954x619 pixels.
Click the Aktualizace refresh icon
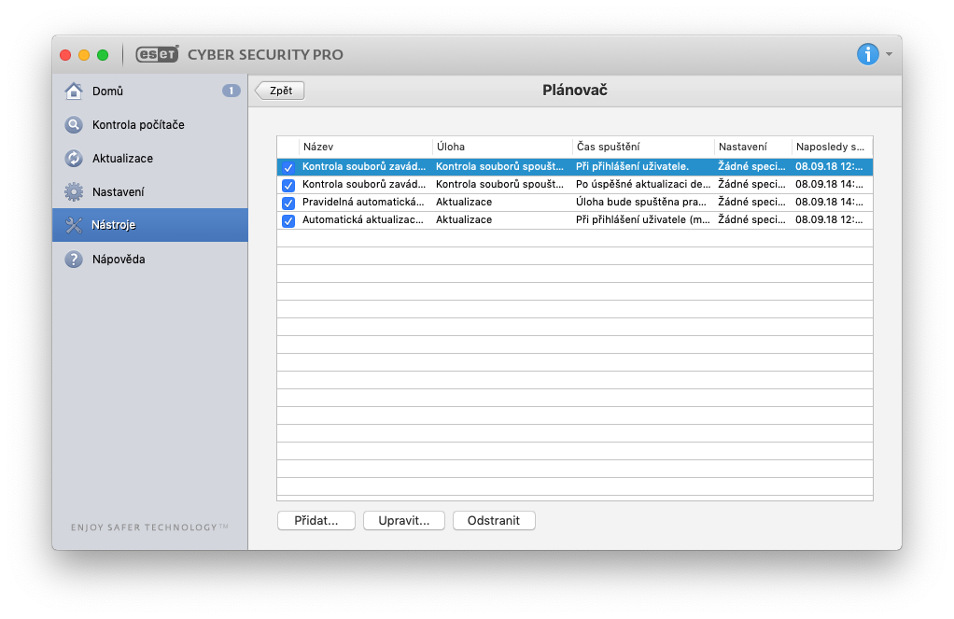coord(74,159)
